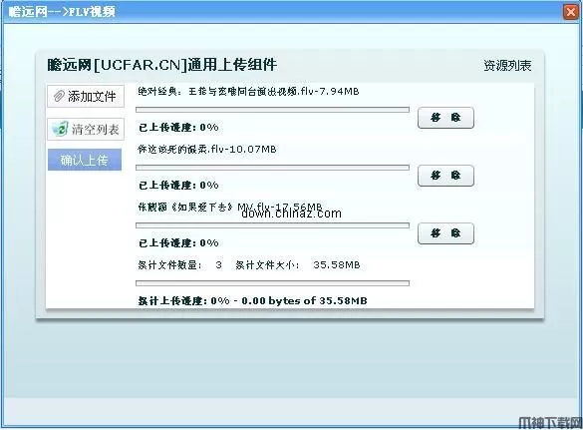The image size is (583, 430).
Task: Click the 添加文件 button
Action: [x=86, y=97]
